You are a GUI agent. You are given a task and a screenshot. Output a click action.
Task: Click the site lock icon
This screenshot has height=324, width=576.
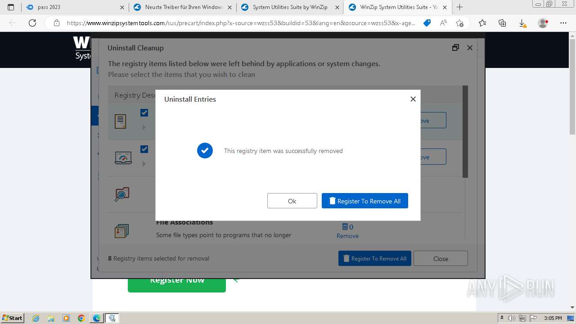57,23
